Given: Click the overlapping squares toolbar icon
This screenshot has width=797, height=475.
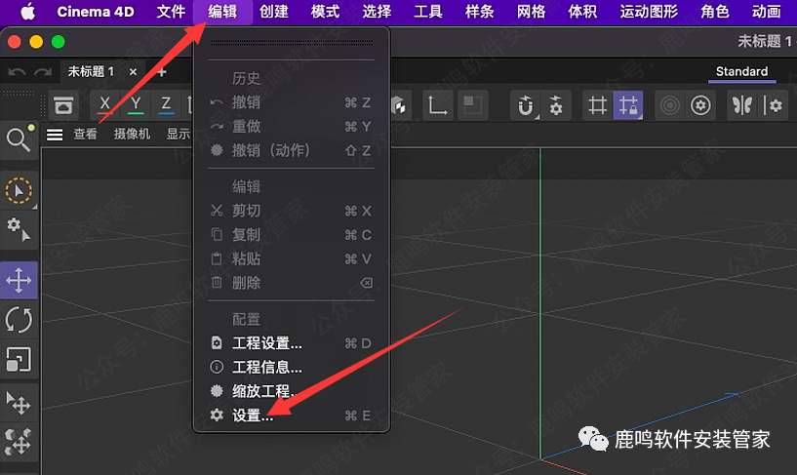Looking at the screenshot, I should 473,105.
